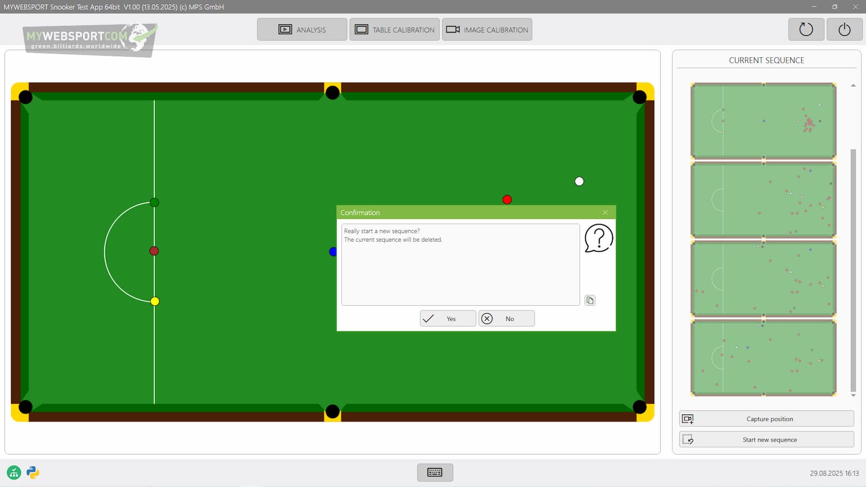The width and height of the screenshot is (866, 487).
Task: Open the Table Calibration tab
Action: pos(395,30)
